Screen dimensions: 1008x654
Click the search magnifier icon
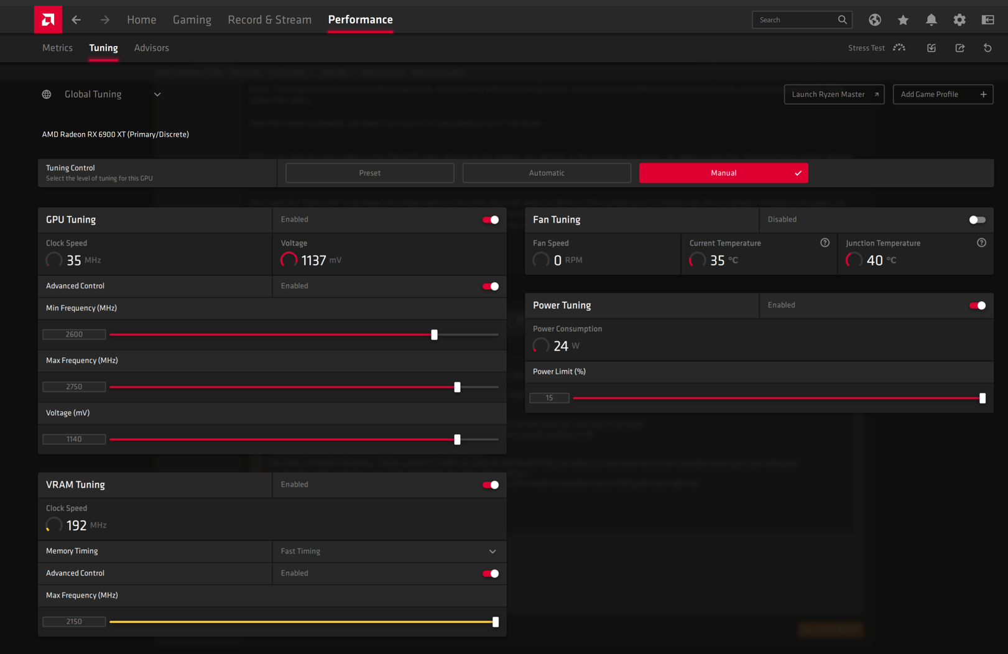click(x=842, y=20)
